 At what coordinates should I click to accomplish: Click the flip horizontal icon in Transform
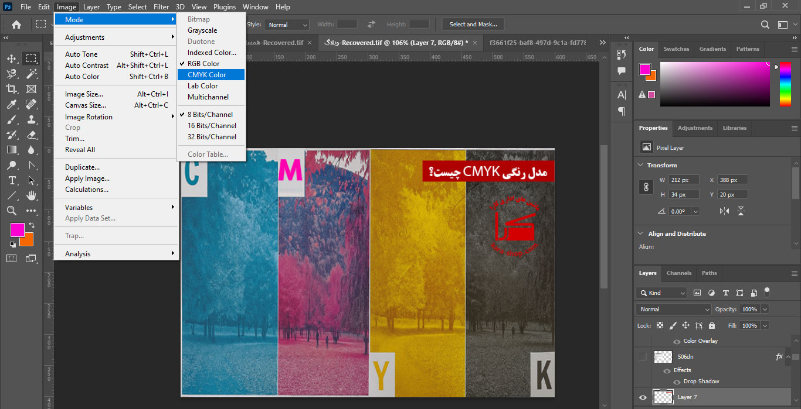(x=724, y=211)
